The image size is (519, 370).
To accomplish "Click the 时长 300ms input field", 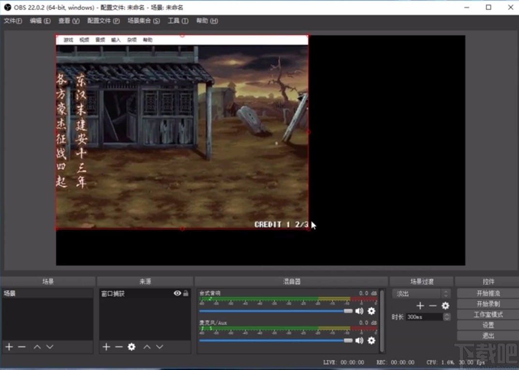I will pyautogui.click(x=424, y=317).
